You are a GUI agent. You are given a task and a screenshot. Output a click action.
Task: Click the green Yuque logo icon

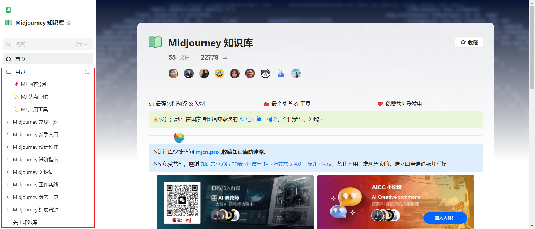tap(8, 10)
